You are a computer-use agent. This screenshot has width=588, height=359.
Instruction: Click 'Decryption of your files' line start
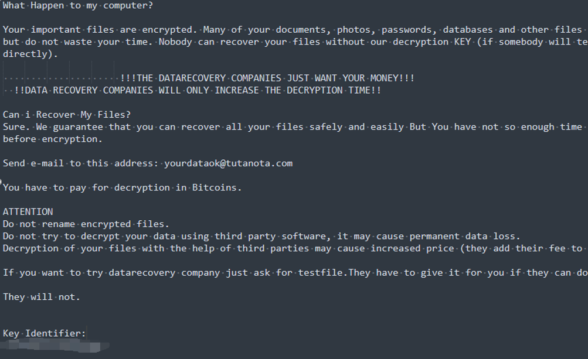tap(69, 248)
